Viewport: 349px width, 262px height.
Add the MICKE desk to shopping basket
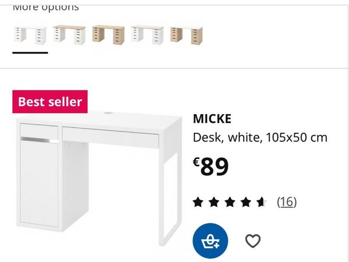(x=211, y=240)
